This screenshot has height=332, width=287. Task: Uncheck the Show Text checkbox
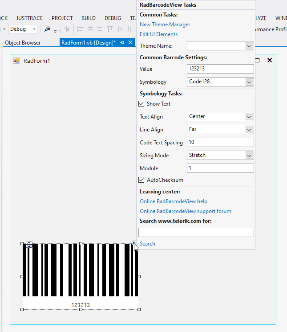141,104
